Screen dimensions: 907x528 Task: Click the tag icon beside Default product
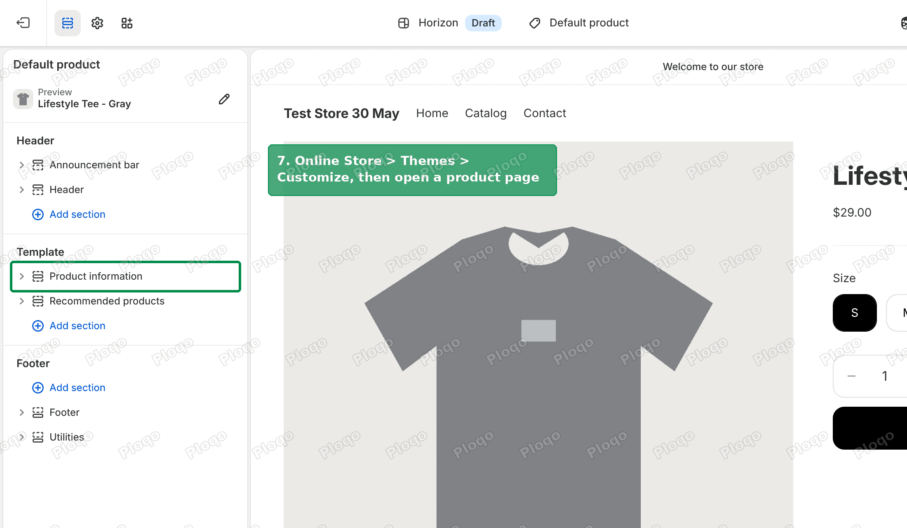pos(535,23)
